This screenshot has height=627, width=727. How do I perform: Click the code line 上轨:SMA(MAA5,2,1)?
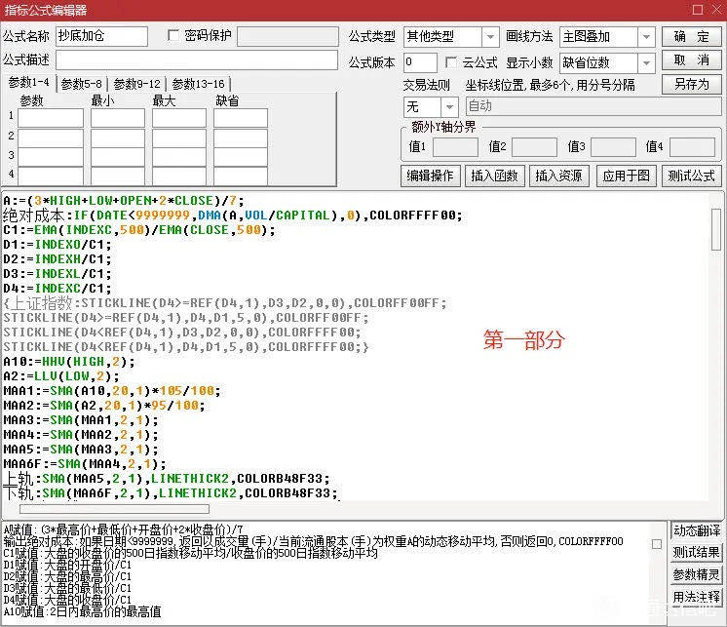pyautogui.click(x=166, y=479)
